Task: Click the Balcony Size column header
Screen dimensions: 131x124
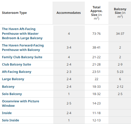Action: click(x=120, y=13)
